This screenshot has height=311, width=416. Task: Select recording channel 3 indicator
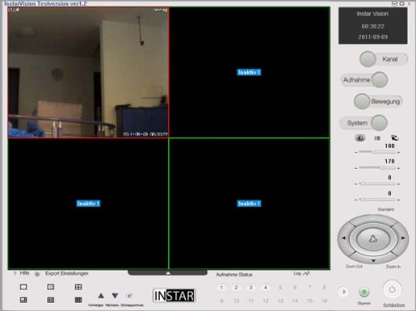coord(250,288)
